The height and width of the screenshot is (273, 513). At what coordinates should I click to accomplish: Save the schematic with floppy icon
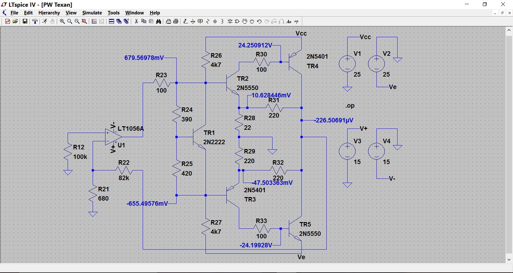tap(25, 21)
